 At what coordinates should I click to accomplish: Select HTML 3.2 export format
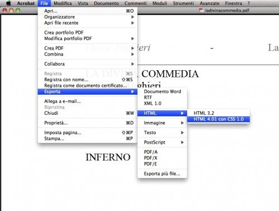point(218,113)
